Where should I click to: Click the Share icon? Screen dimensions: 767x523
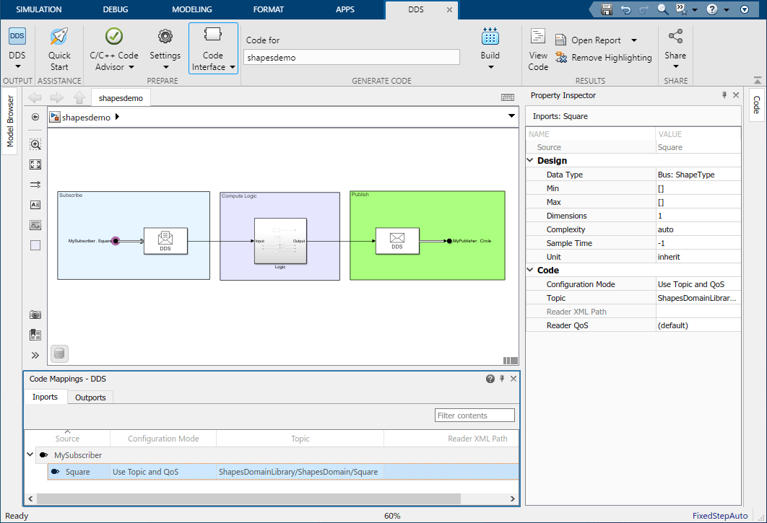pyautogui.click(x=675, y=36)
